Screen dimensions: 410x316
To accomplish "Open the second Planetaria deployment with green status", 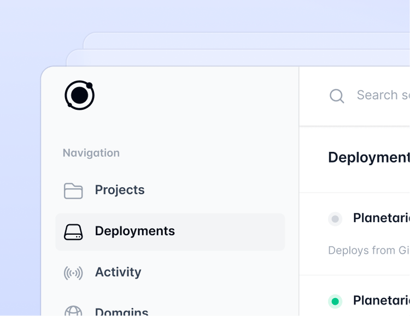I will tap(381, 300).
